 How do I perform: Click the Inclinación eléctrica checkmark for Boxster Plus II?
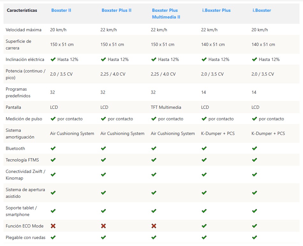click(x=103, y=59)
